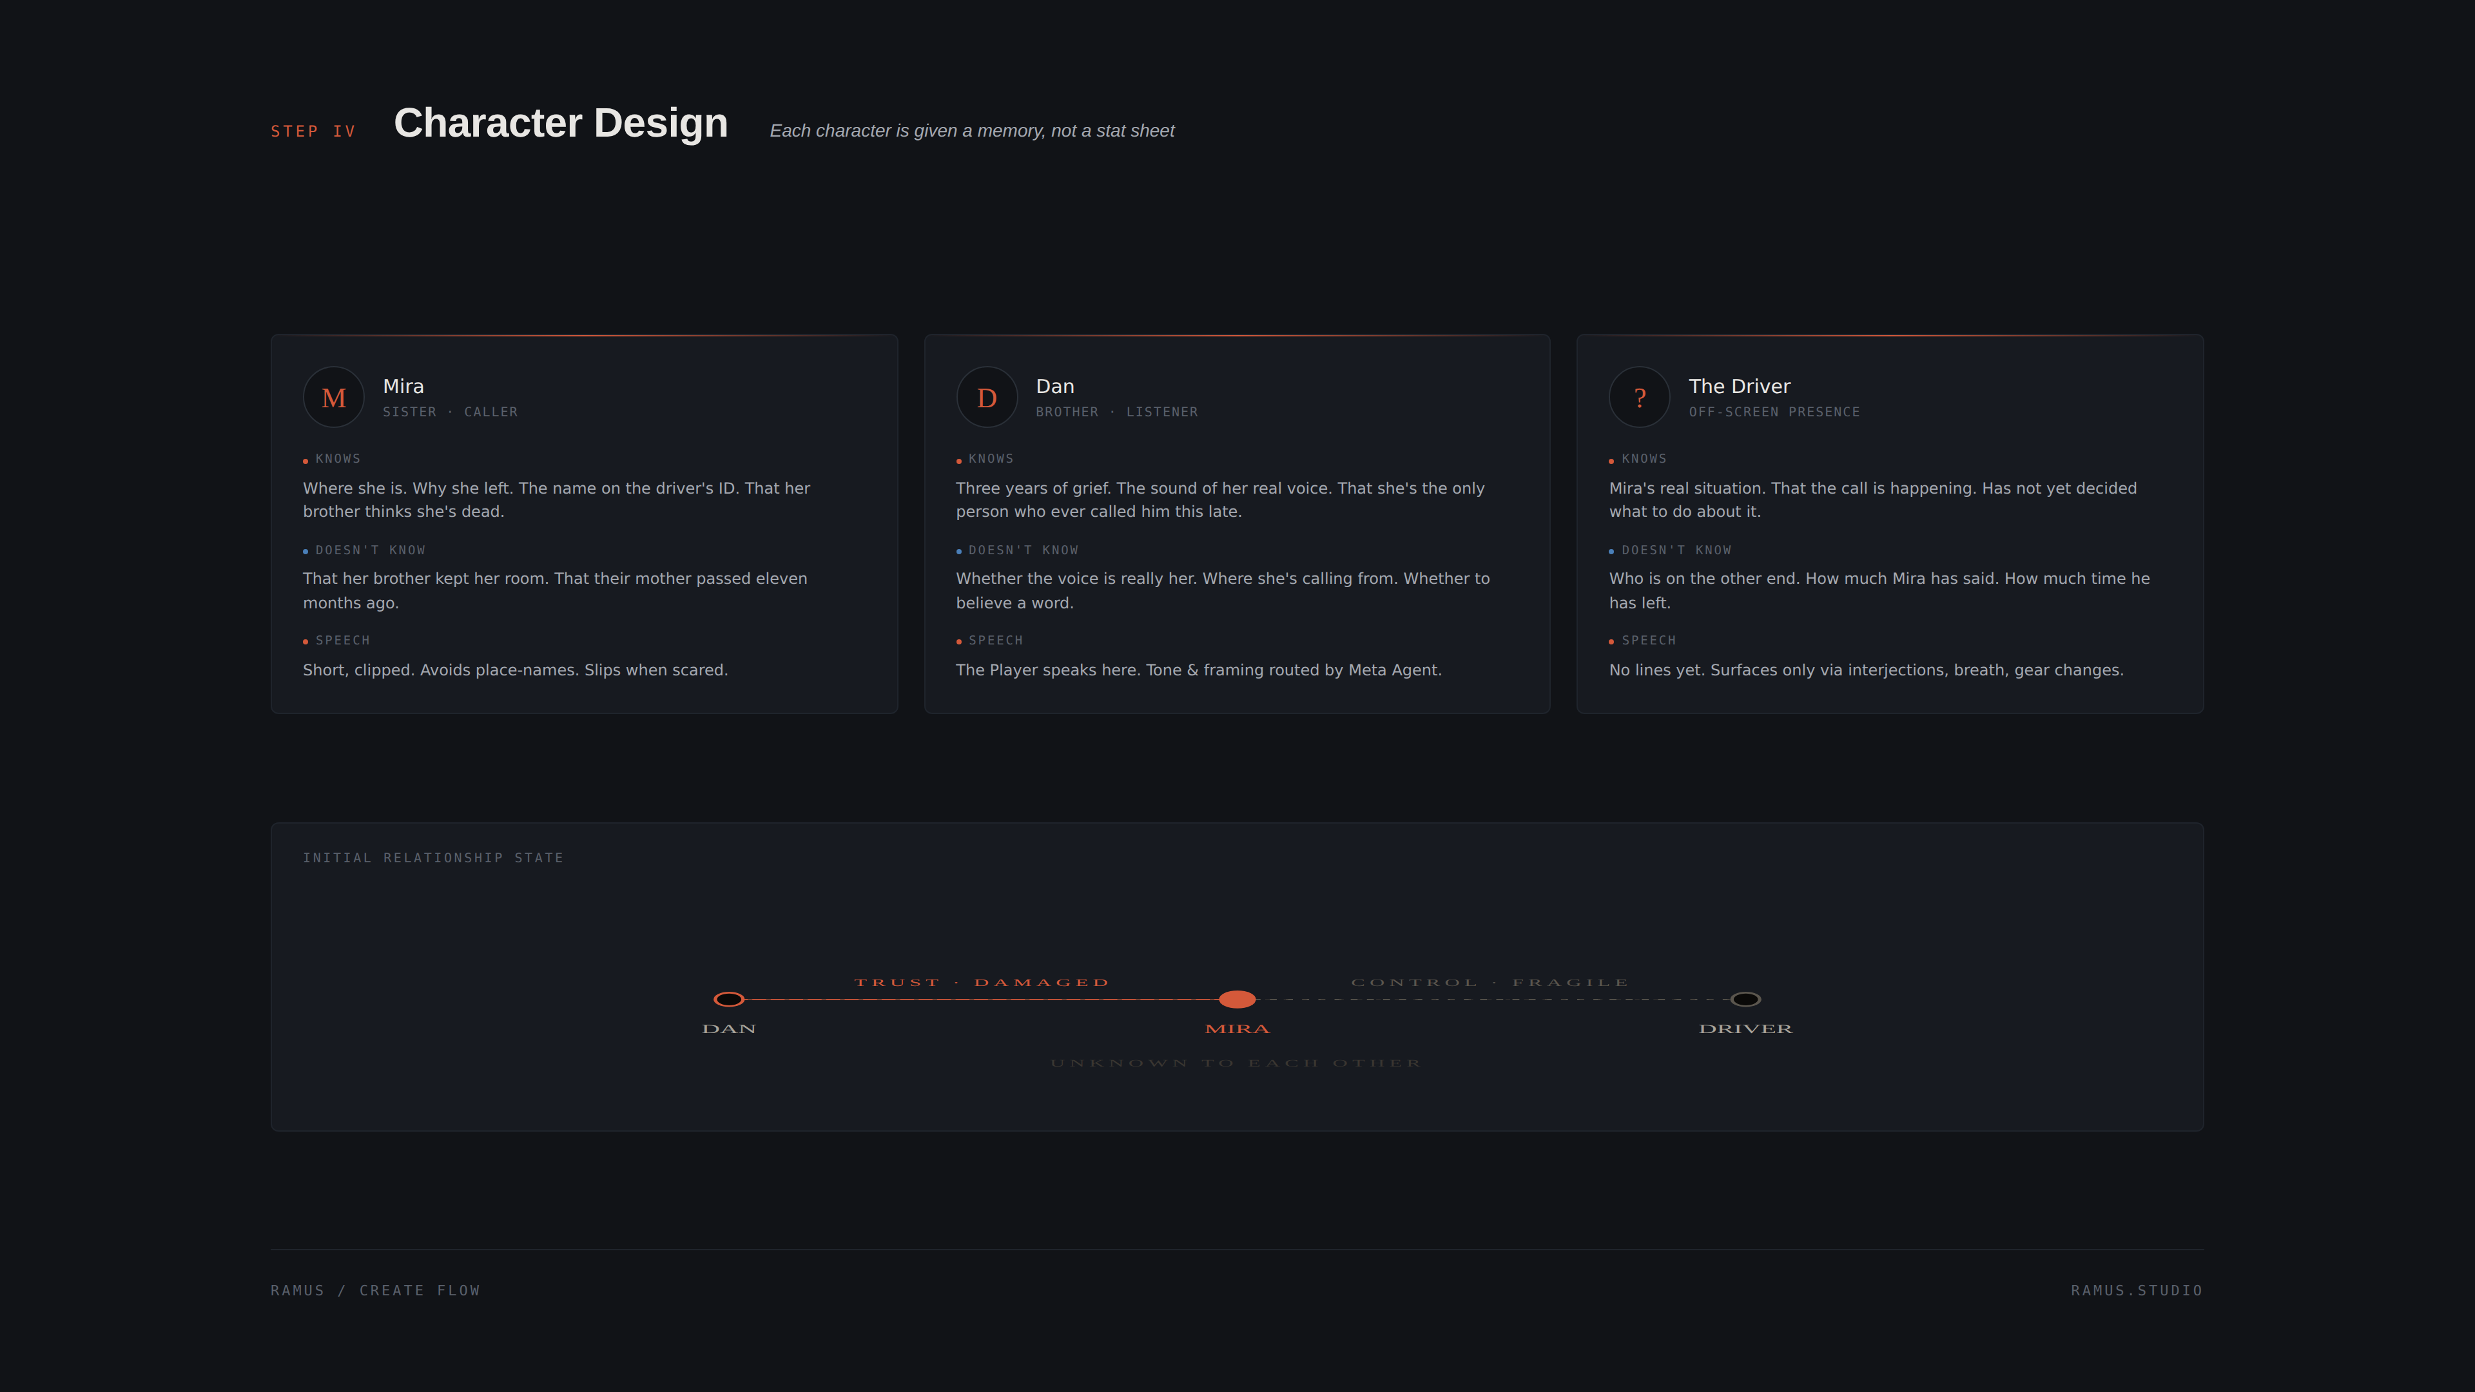Image resolution: width=2475 pixels, height=1392 pixels.
Task: Click the 'INITIAL RELATIONSHIP STATE' panel title
Action: (x=433, y=858)
